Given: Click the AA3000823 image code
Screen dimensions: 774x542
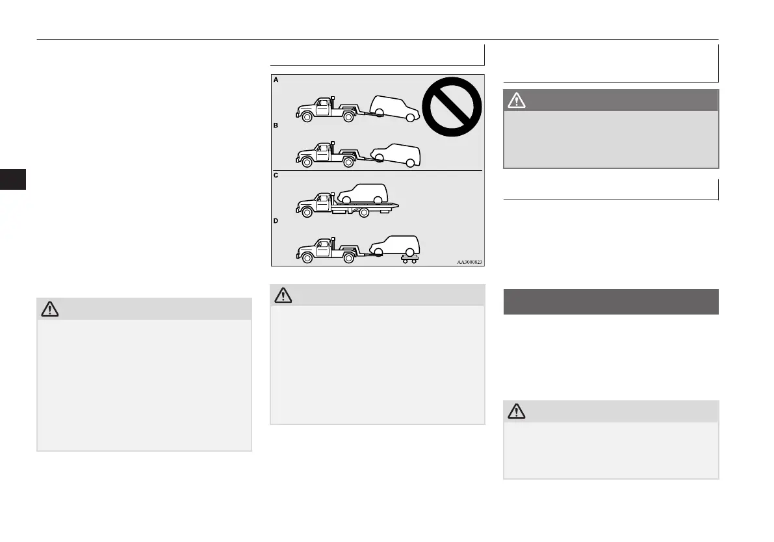Looking at the screenshot, I should click(469, 262).
